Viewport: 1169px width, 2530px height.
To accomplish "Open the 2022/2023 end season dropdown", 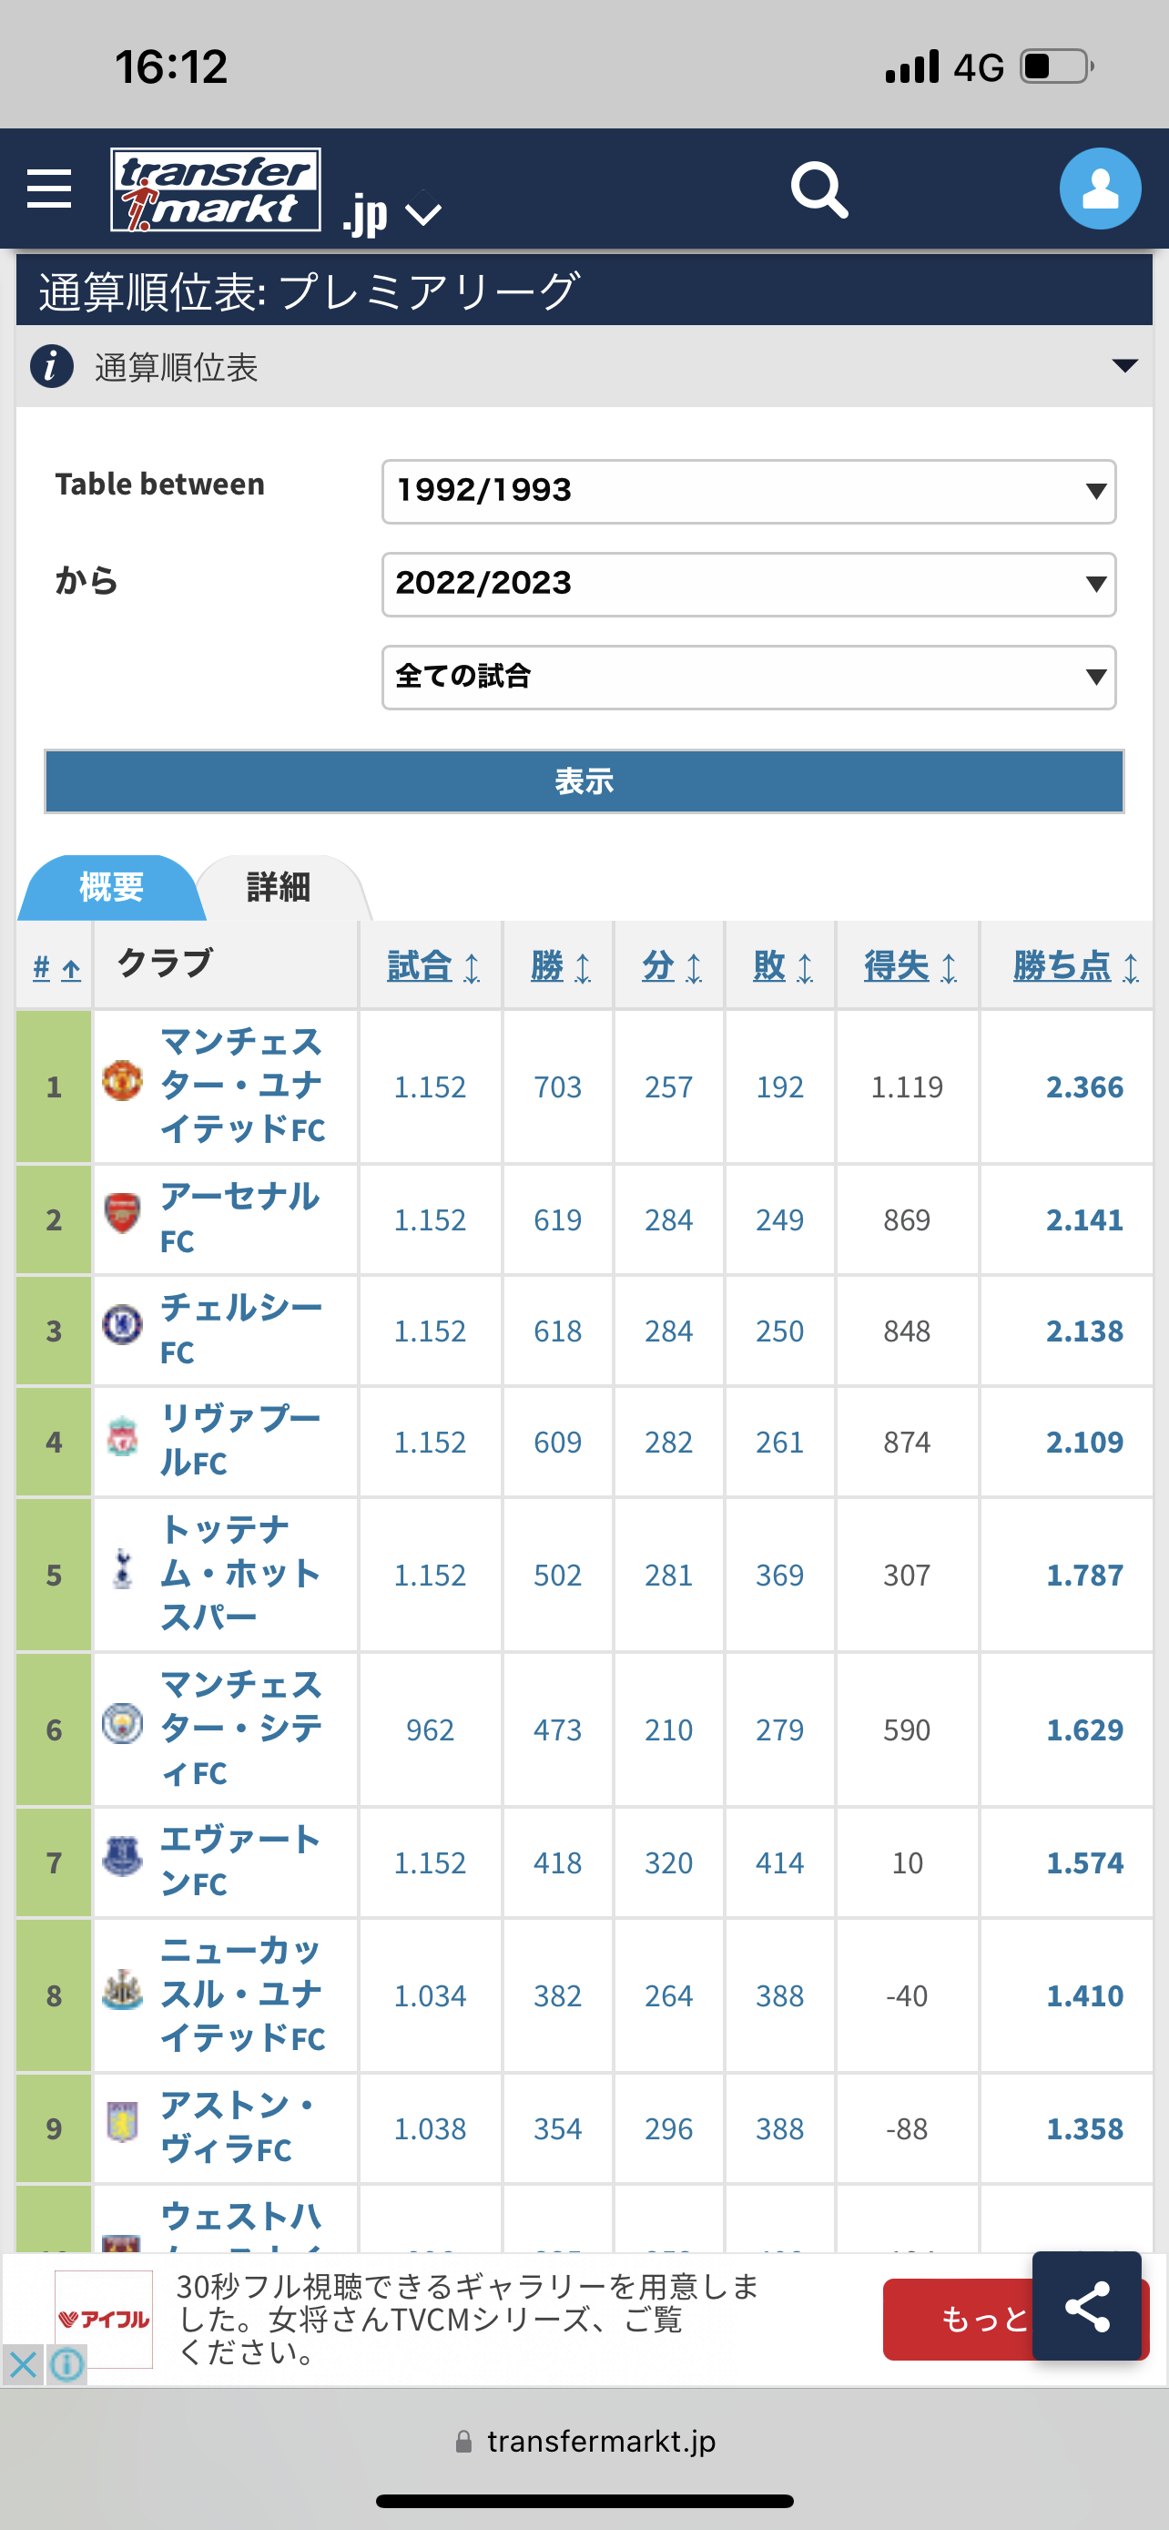I will (749, 585).
